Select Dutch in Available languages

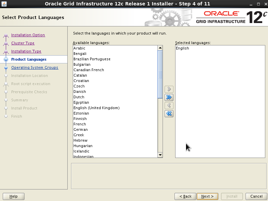[x=115, y=97]
